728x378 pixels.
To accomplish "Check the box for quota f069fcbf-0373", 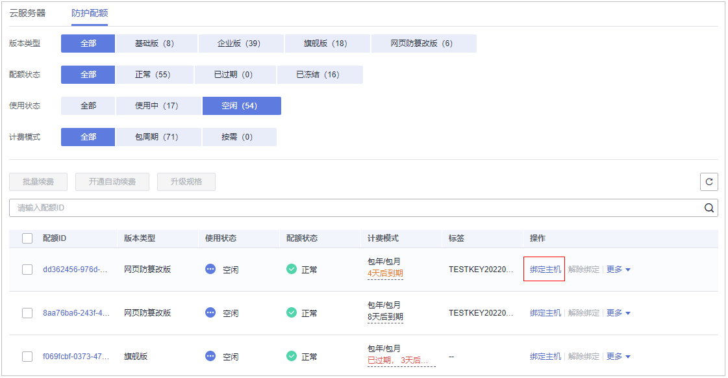I will 27,357.
